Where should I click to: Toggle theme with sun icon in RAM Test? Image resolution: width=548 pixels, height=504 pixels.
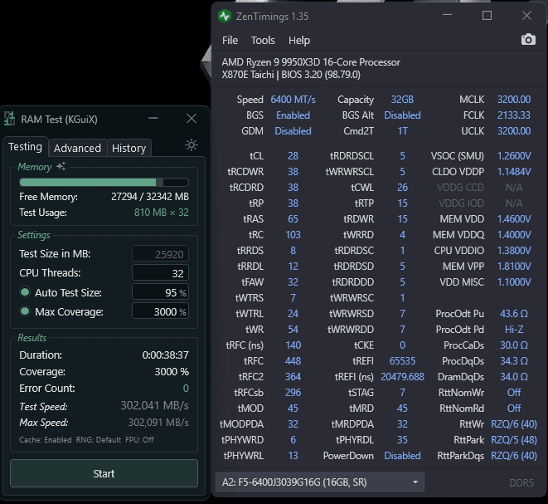click(x=192, y=145)
